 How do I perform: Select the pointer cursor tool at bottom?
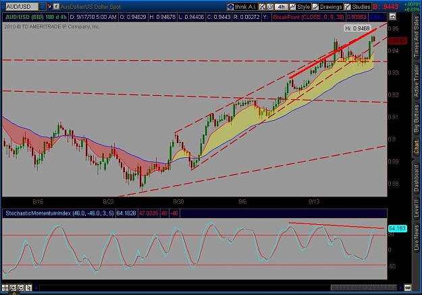pos(28,288)
